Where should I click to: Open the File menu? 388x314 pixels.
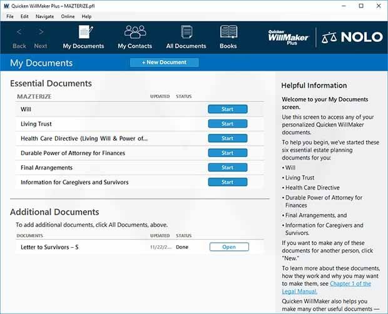tap(10, 16)
